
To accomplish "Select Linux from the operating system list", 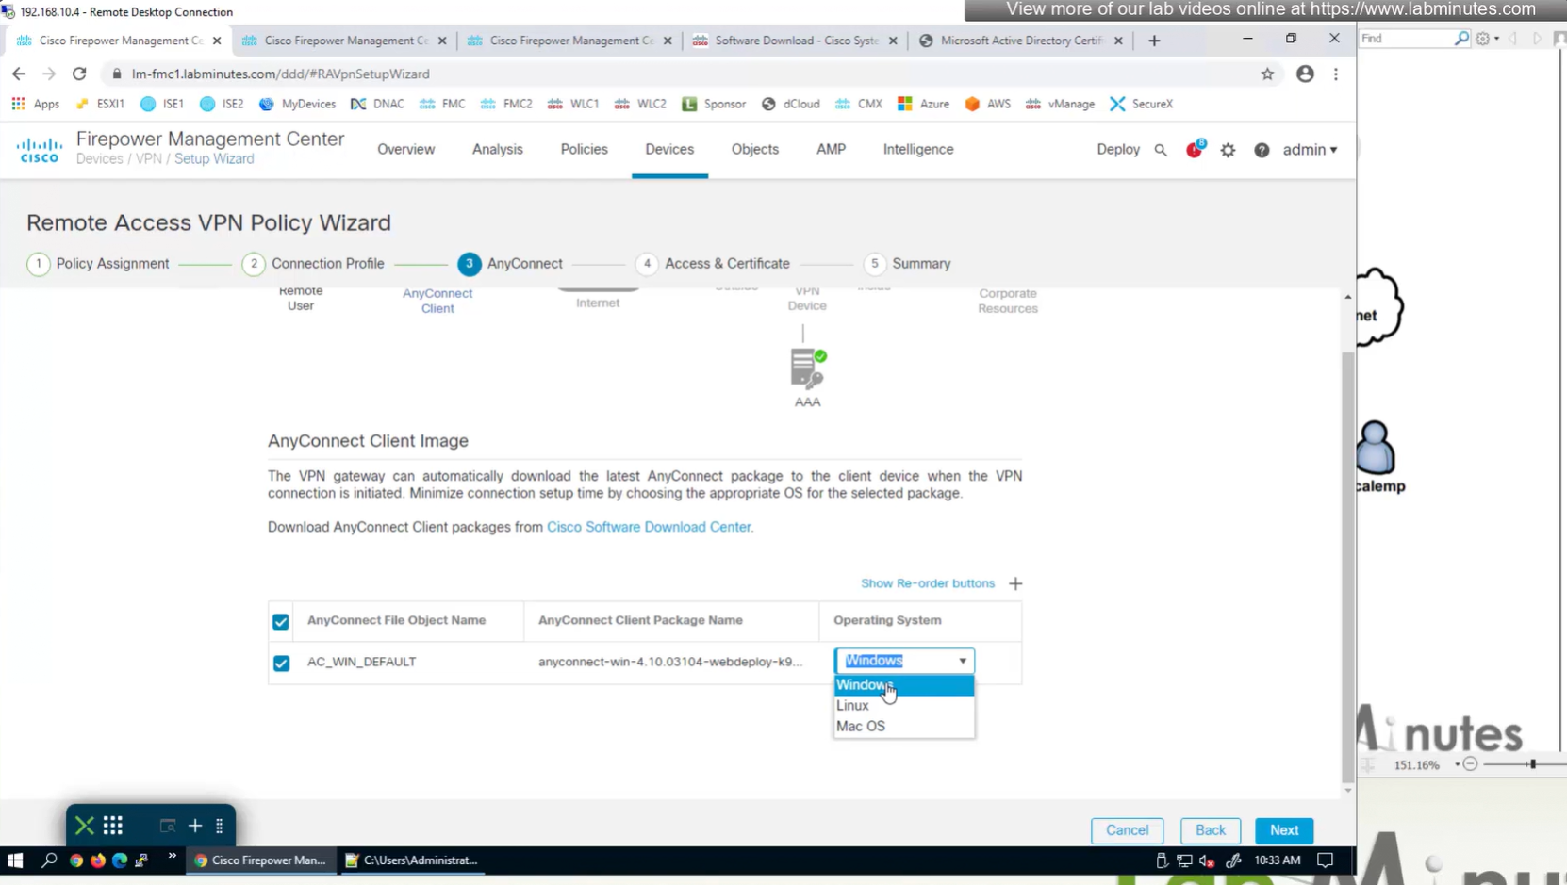I will [x=852, y=705].
